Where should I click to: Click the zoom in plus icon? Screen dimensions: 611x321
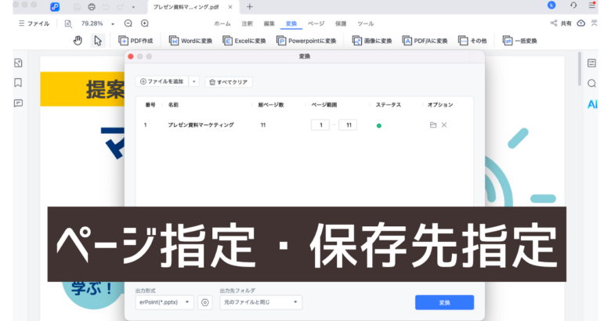145,23
